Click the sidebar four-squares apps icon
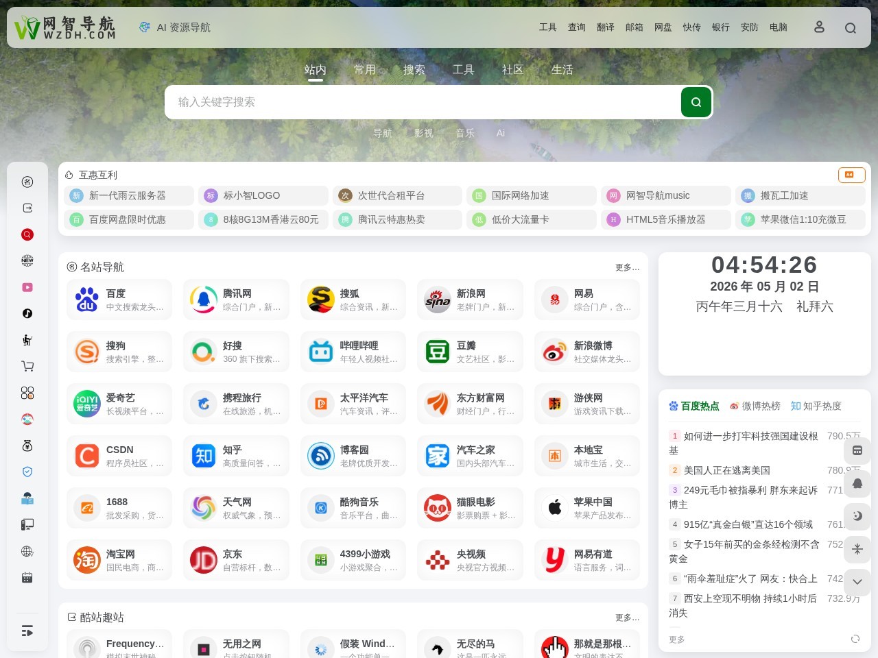The width and height of the screenshot is (878, 658). (x=27, y=393)
